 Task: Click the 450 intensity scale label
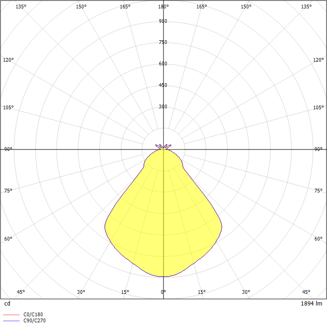click(x=163, y=85)
